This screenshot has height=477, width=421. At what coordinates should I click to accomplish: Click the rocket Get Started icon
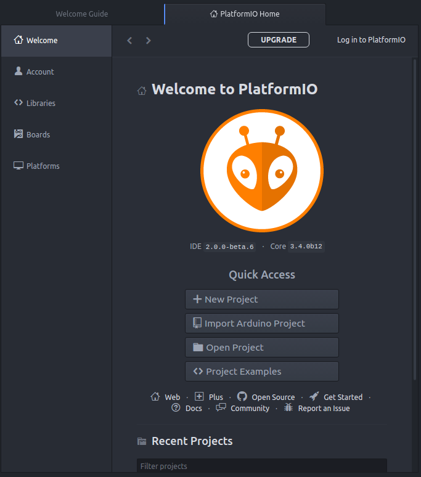[314, 396]
